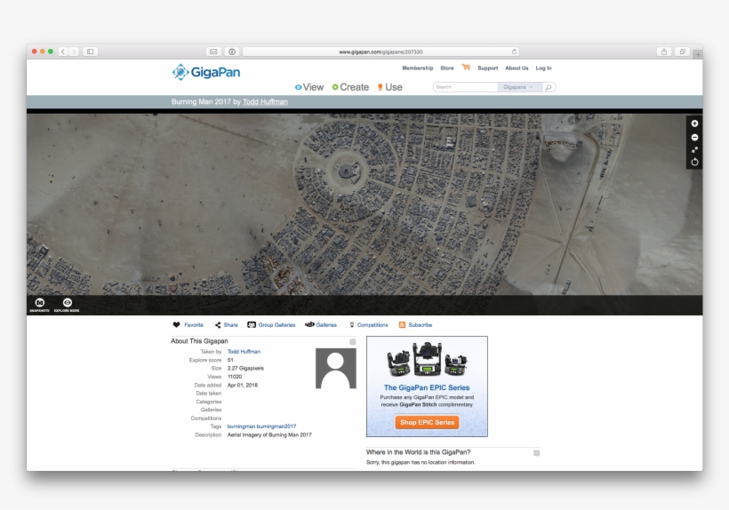
Task: Show all tabs in Safari
Action: pos(682,52)
